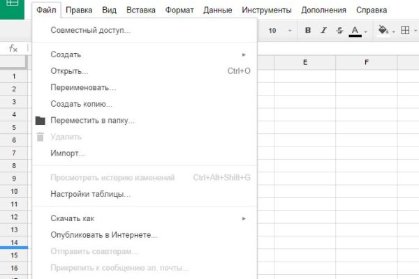The width and height of the screenshot is (419, 279).
Task: Open the text color picker
Action: 355,31
